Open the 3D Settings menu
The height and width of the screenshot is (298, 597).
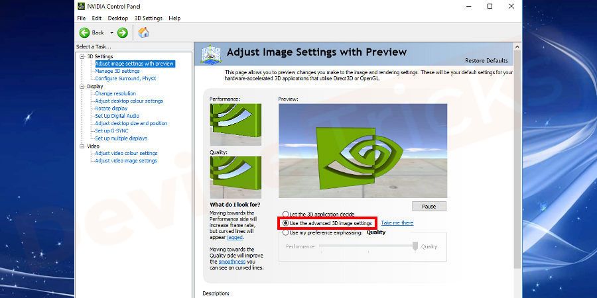pyautogui.click(x=149, y=19)
